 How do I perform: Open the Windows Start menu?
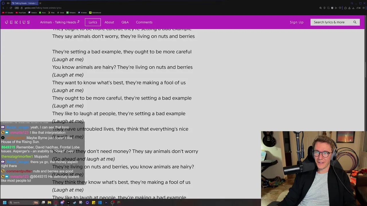tap(5, 203)
